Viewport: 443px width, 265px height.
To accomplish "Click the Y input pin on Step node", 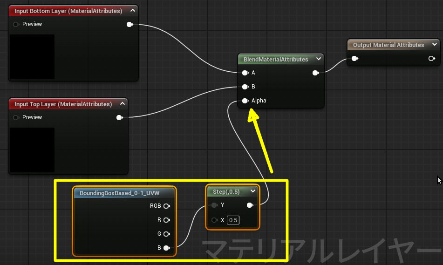I will click(x=214, y=205).
